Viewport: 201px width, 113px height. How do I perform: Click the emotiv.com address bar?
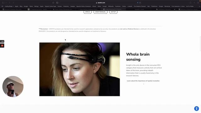pos(100,3)
